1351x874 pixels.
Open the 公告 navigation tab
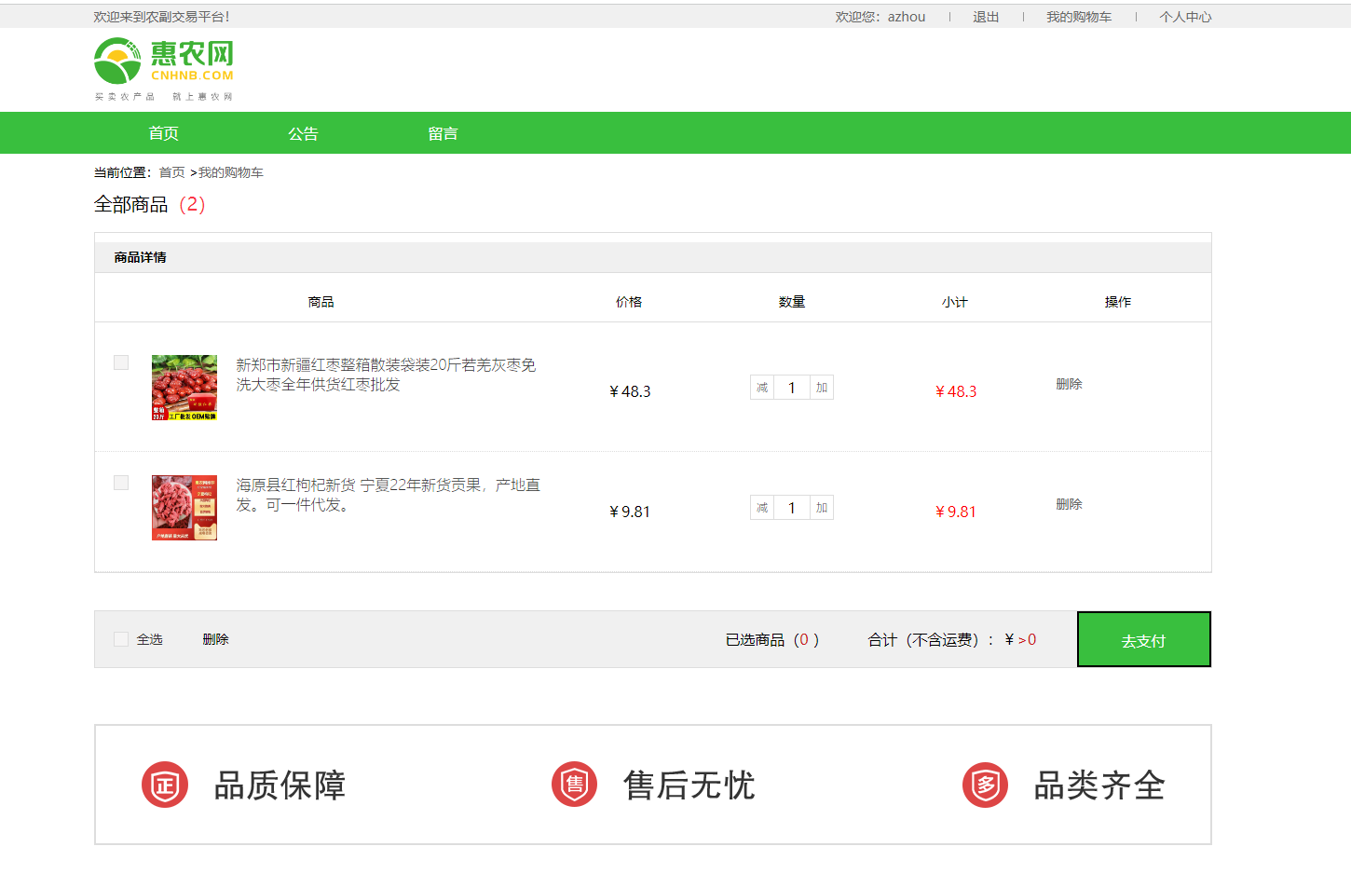pos(303,133)
